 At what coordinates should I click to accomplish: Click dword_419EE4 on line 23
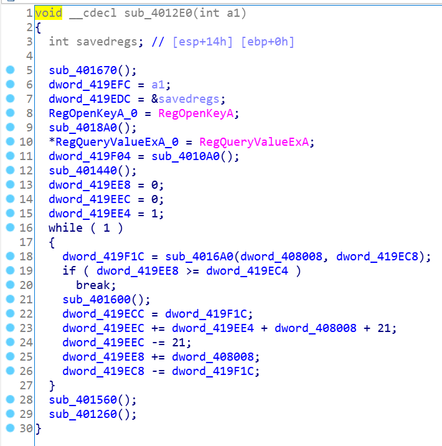click(x=213, y=328)
